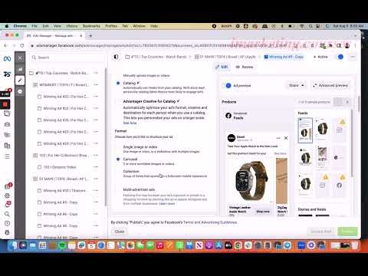This screenshot has height=276, width=368.
Task: Open the three-dot menu on preview post
Action: coord(278,138)
